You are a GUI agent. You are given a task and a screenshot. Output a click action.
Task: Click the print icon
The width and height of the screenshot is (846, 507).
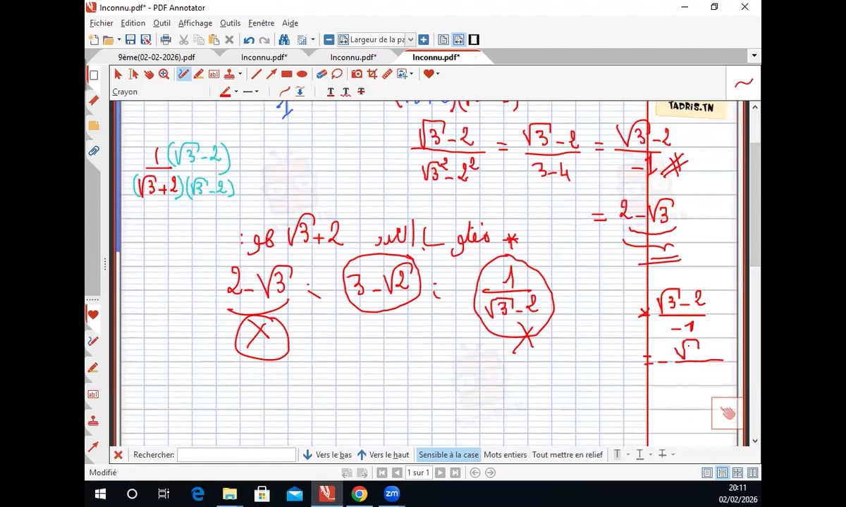pos(166,40)
